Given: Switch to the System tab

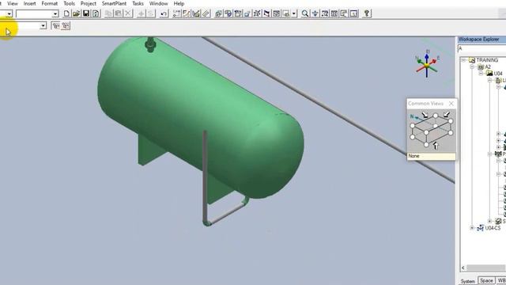Looking at the screenshot, I should 468,281.
